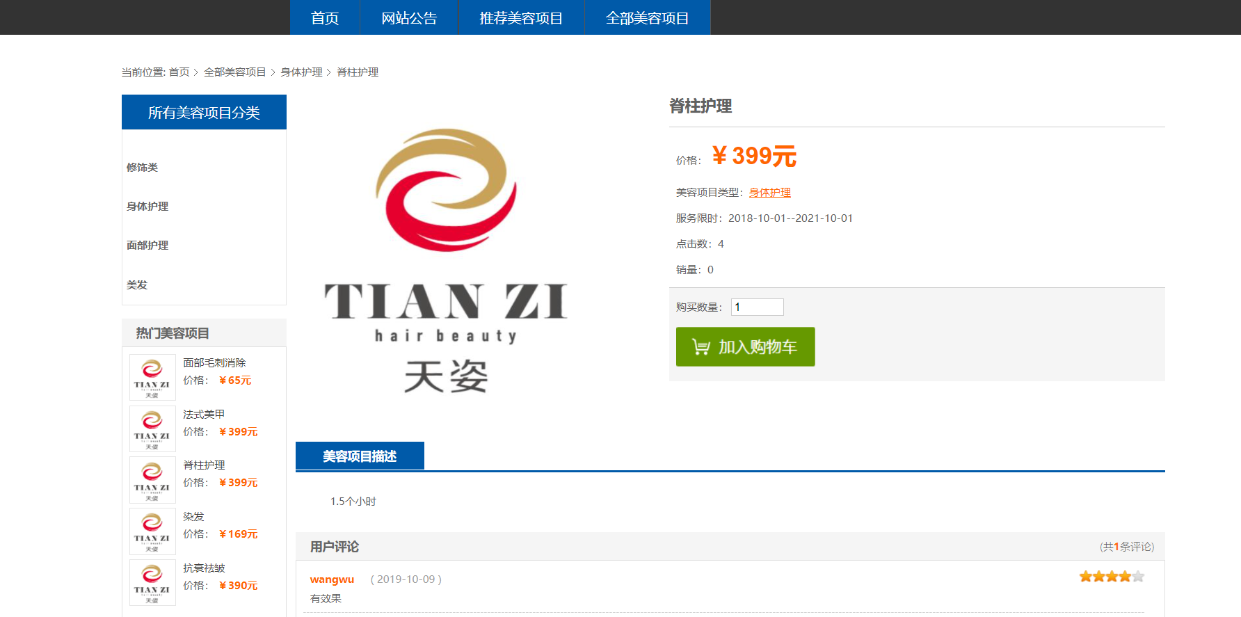Select the 修饰类 category in sidebar
Viewport: 1241px width, 617px height.
(x=142, y=167)
